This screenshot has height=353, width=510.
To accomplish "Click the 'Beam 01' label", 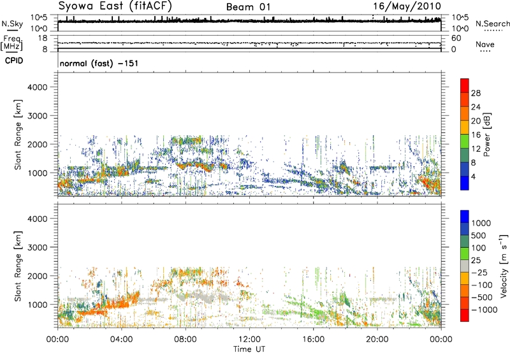I will [x=248, y=7].
